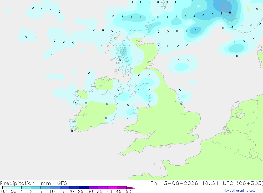The width and height of the screenshot is (263, 193).
Task: Choose the 10–15 mm blue legend swatch
Action: (x=55, y=188)
